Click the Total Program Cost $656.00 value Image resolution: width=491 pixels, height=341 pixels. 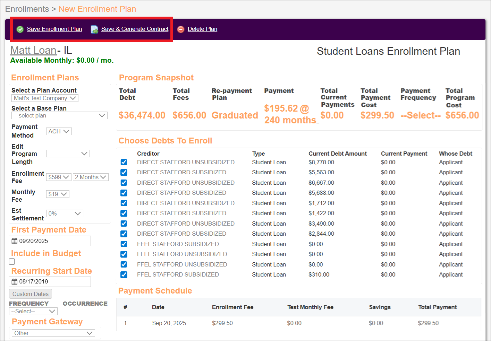(462, 115)
